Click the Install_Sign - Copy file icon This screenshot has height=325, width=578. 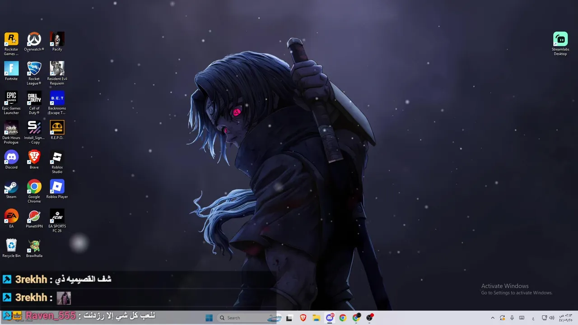click(34, 132)
